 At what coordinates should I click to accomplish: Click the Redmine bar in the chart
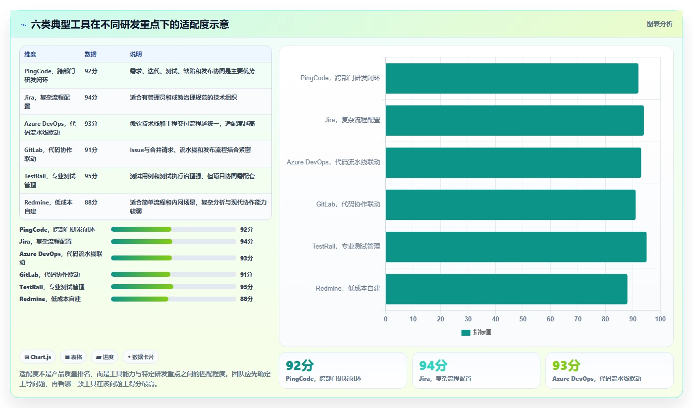click(x=506, y=289)
